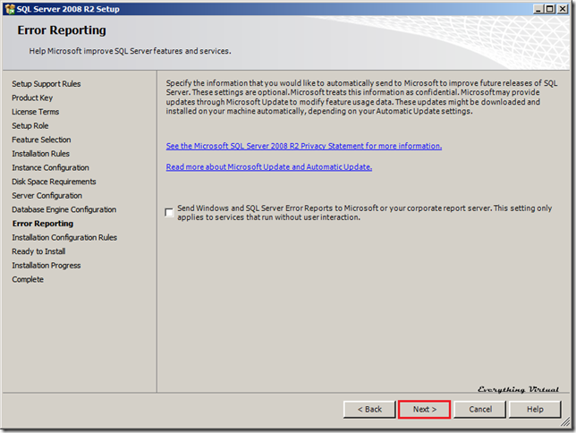576x433 pixels.
Task: Minimize the SQL Server Setup window
Action: coord(538,9)
